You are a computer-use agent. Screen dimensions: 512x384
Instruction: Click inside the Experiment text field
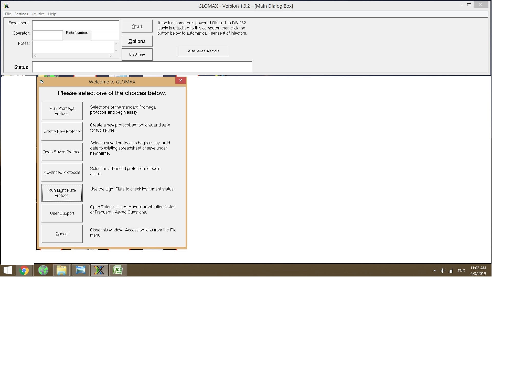pyautogui.click(x=75, y=25)
